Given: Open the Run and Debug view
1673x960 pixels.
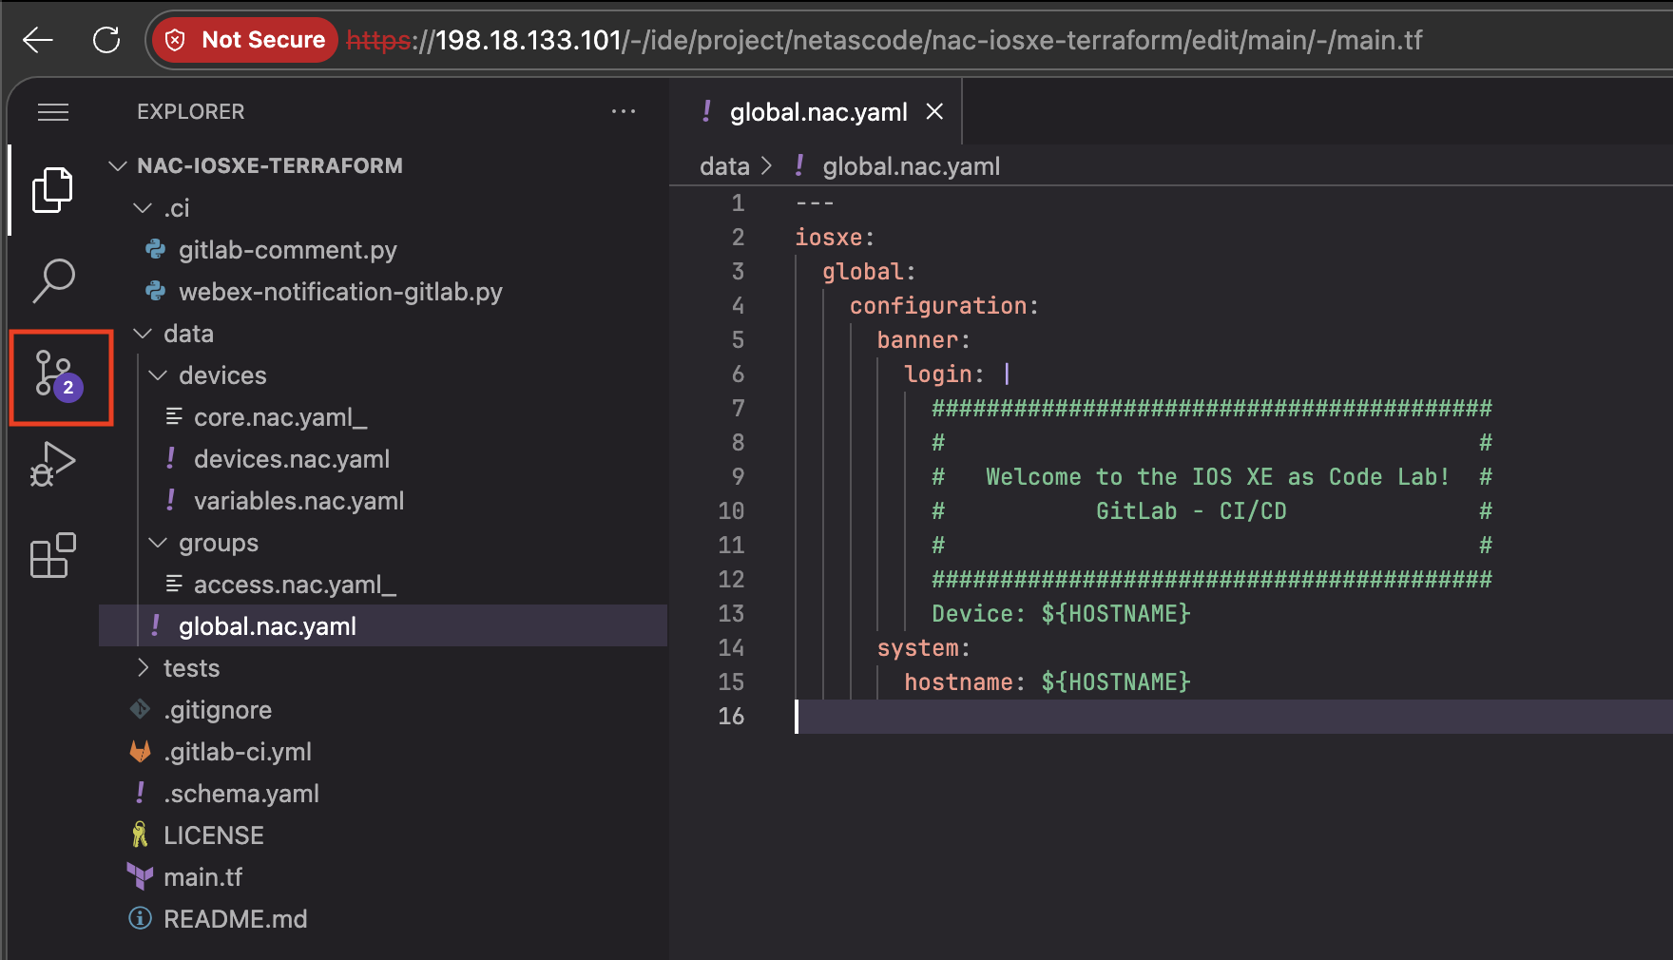Looking at the screenshot, I should (53, 465).
